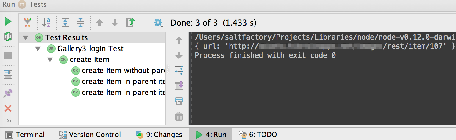Collapse the Gallery3 login Test node
Viewport: 456px width, 140px height.
(38, 49)
